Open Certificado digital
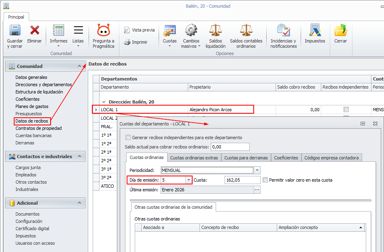Image resolution: width=384 pixels, height=252 pixels. [32, 229]
